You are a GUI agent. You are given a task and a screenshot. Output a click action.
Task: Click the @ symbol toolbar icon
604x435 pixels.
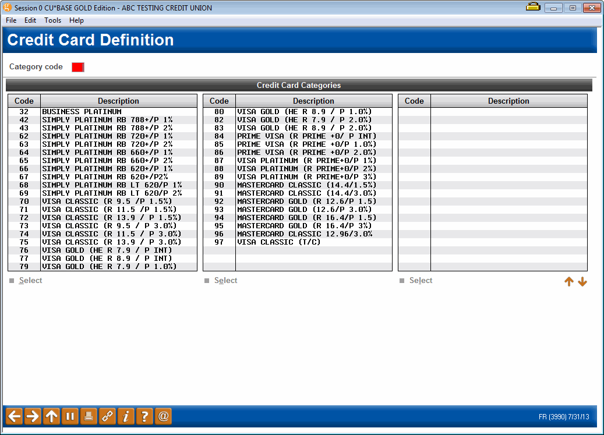pos(163,416)
